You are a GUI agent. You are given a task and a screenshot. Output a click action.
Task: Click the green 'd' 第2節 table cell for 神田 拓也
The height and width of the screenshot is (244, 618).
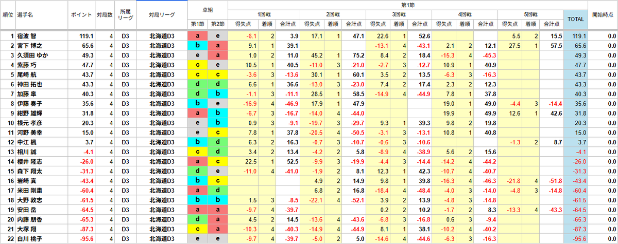click(x=217, y=84)
